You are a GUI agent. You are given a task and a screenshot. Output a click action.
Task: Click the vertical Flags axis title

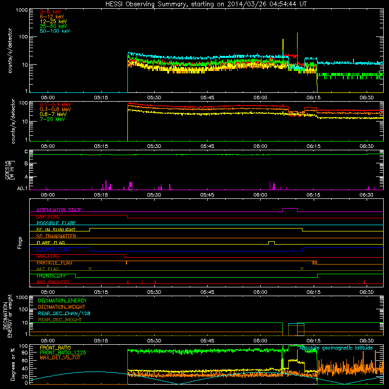[19, 243]
